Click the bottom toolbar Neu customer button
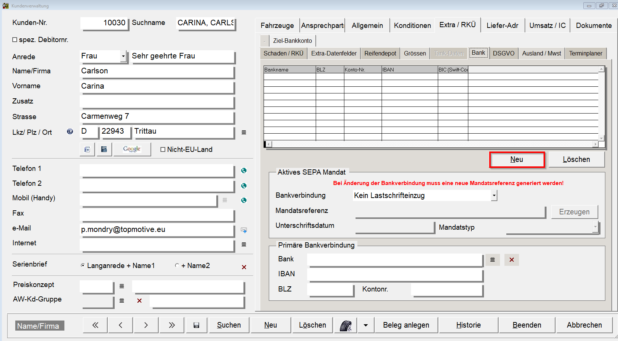 [x=271, y=325]
